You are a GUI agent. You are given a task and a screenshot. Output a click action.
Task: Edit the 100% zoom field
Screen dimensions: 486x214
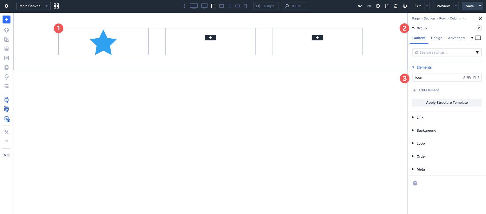coord(295,6)
